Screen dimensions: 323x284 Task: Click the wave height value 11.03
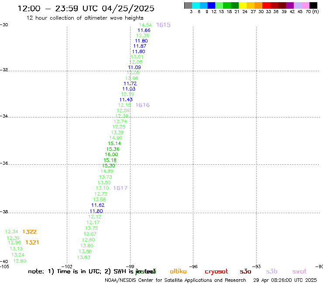[129, 89]
